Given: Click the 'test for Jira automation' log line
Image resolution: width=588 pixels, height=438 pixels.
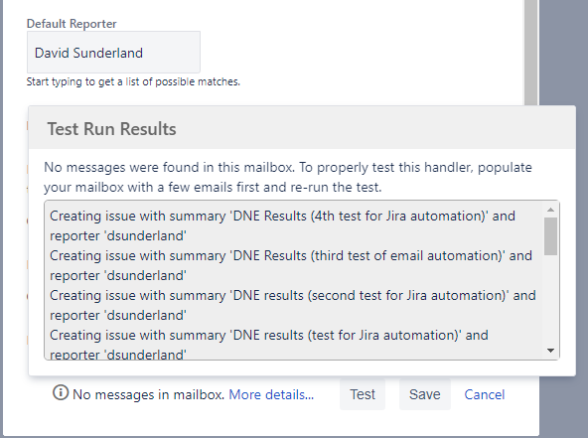Looking at the screenshot, I should point(269,345).
